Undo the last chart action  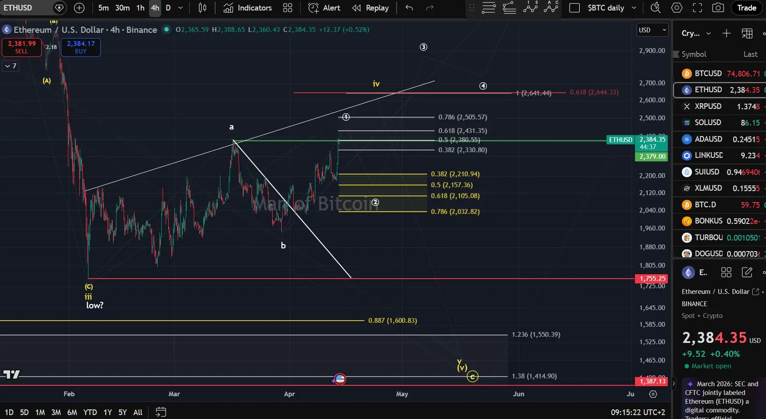coord(409,8)
